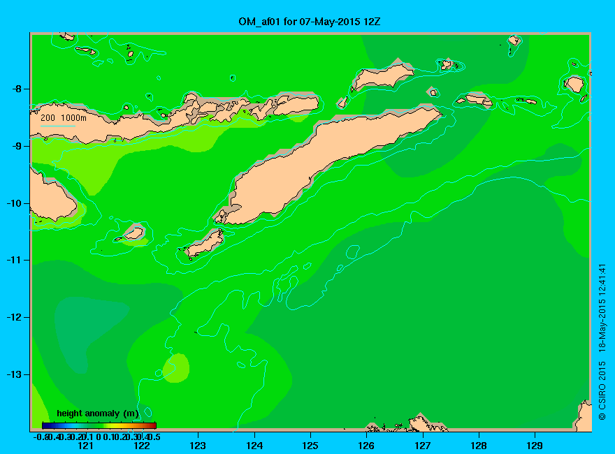This screenshot has width=615, height=454.
Task: Click the plot title 'OM_af01 for 07-May-2015 12Z'
Action: tap(310, 22)
